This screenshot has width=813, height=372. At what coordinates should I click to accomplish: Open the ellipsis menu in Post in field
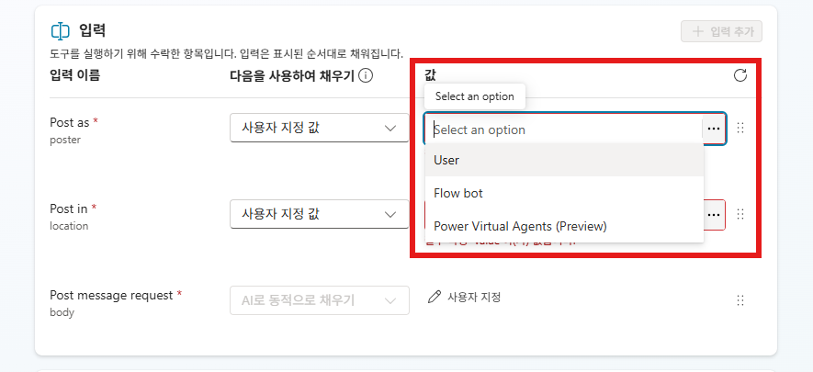[714, 215]
